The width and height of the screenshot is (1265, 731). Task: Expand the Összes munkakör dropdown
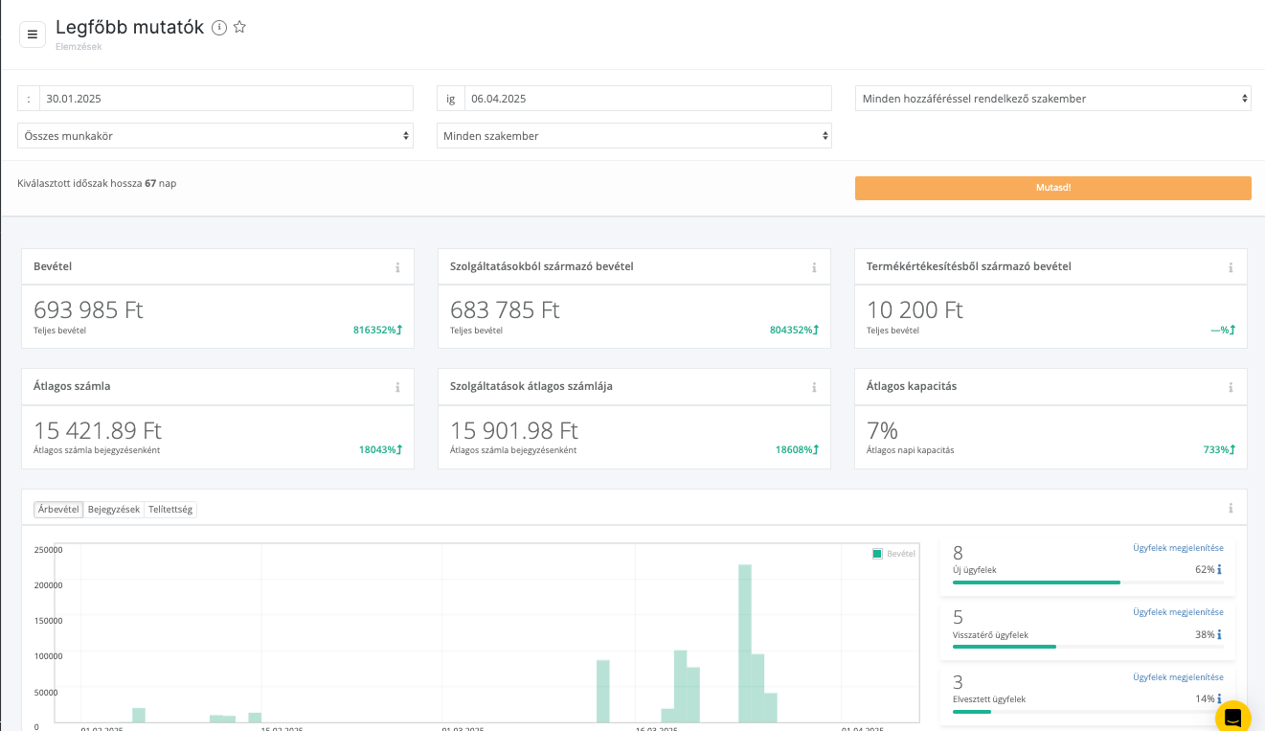215,136
